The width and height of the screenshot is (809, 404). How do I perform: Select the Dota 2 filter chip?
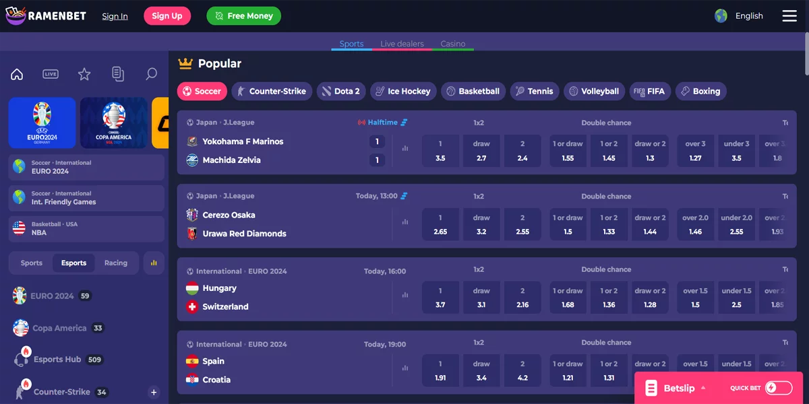point(341,91)
